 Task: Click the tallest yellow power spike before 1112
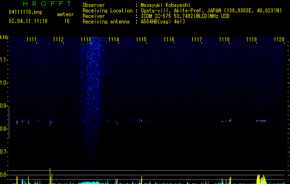[50, 176]
